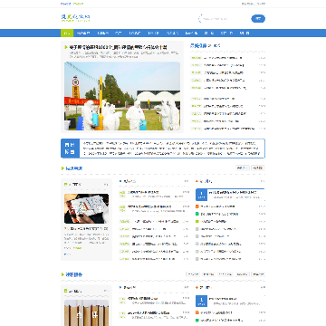
Task: Click the blue search button in the header
Action: [258, 19]
